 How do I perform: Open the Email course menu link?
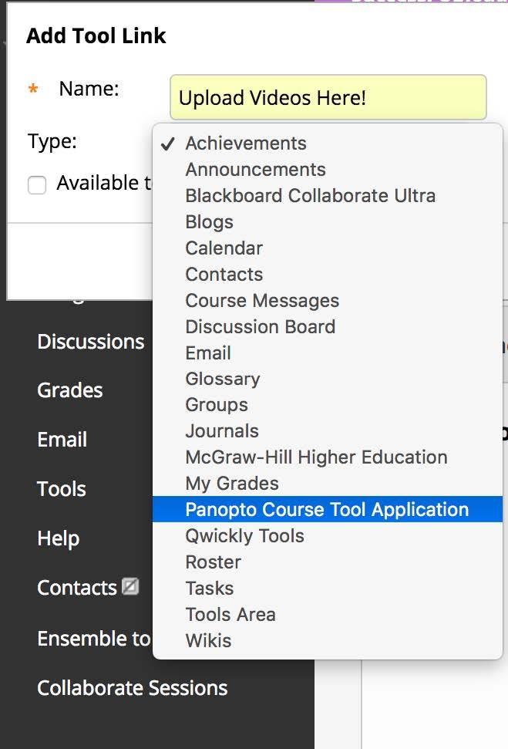(62, 440)
